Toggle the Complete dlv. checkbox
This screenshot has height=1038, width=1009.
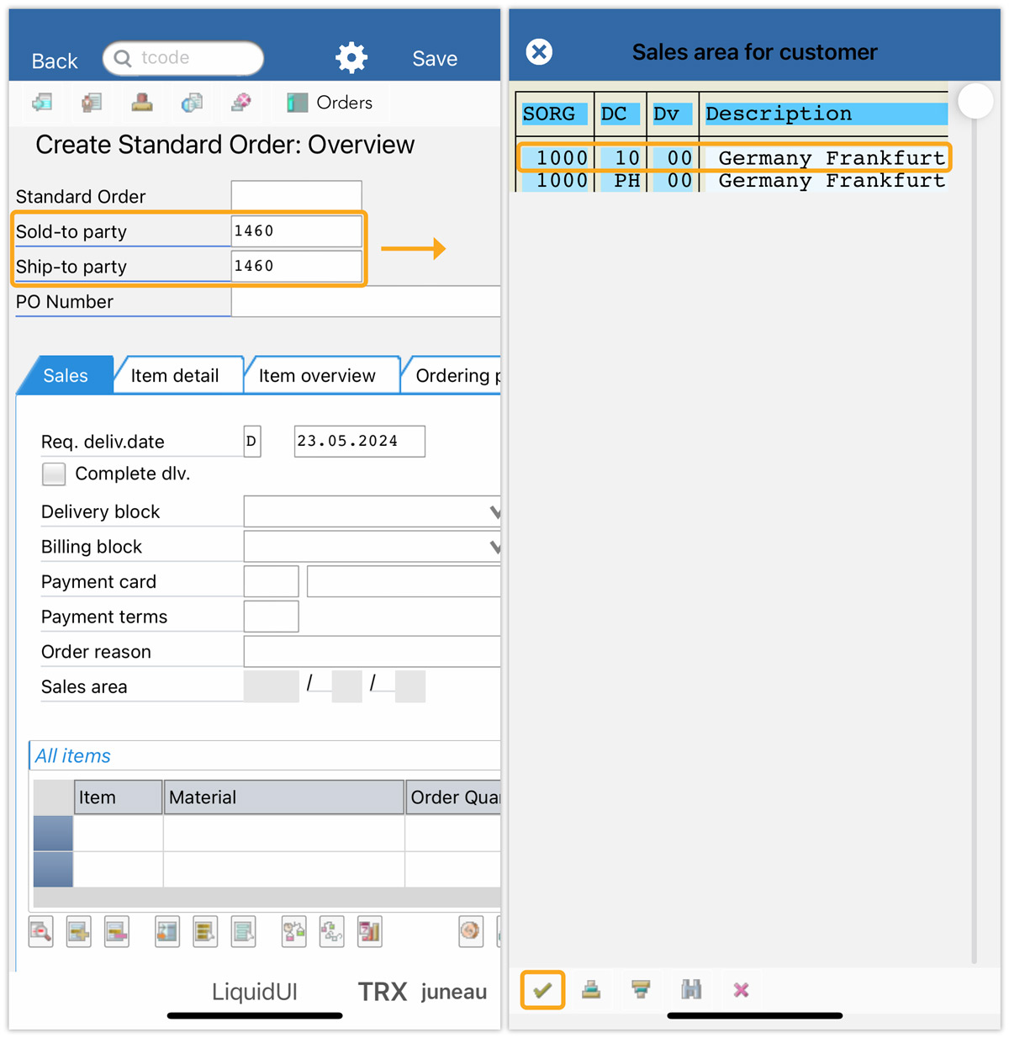(x=54, y=474)
